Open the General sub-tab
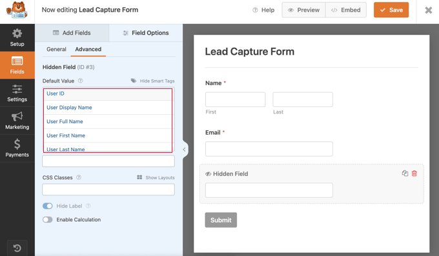Viewport: 439px width, 256px height. (56, 49)
